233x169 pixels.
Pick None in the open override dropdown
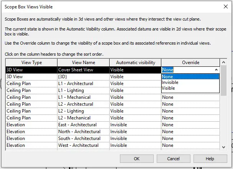(x=167, y=77)
